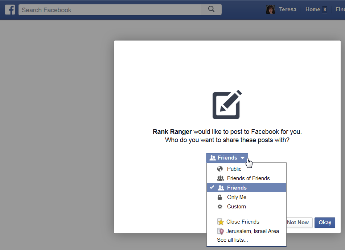
Task: Click the gear icon next to Custom
Action: (220, 207)
